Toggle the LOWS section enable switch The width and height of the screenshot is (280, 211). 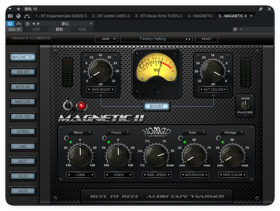66,138
